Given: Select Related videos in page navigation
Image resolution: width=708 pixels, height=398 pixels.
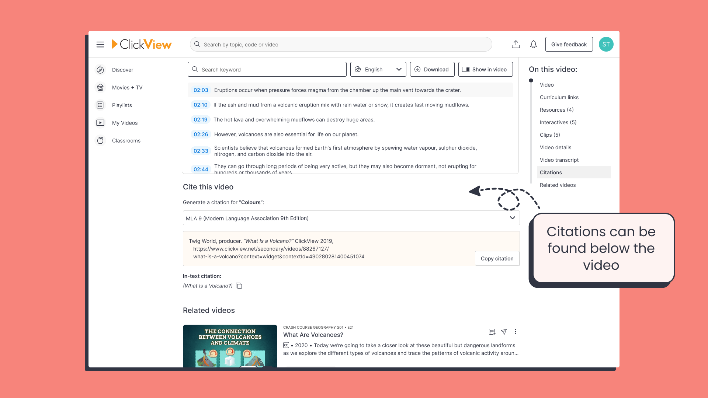Looking at the screenshot, I should pyautogui.click(x=558, y=185).
